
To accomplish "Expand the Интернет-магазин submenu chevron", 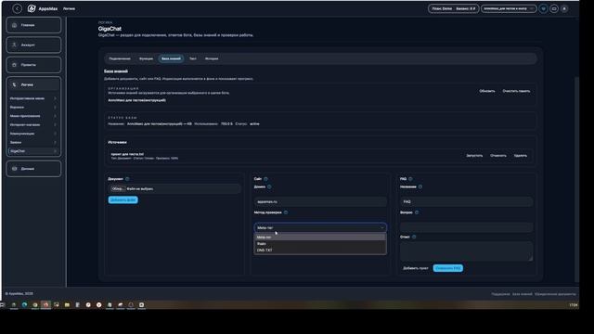I will (x=56, y=124).
